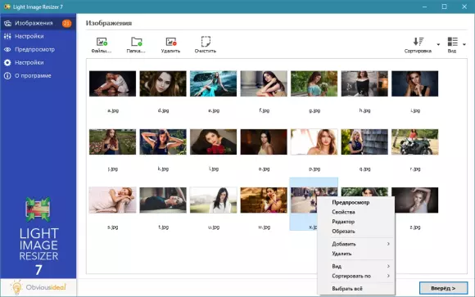The height and width of the screenshot is (297, 475).
Task: Select the s.jpg thumbnail
Action: 112,200
